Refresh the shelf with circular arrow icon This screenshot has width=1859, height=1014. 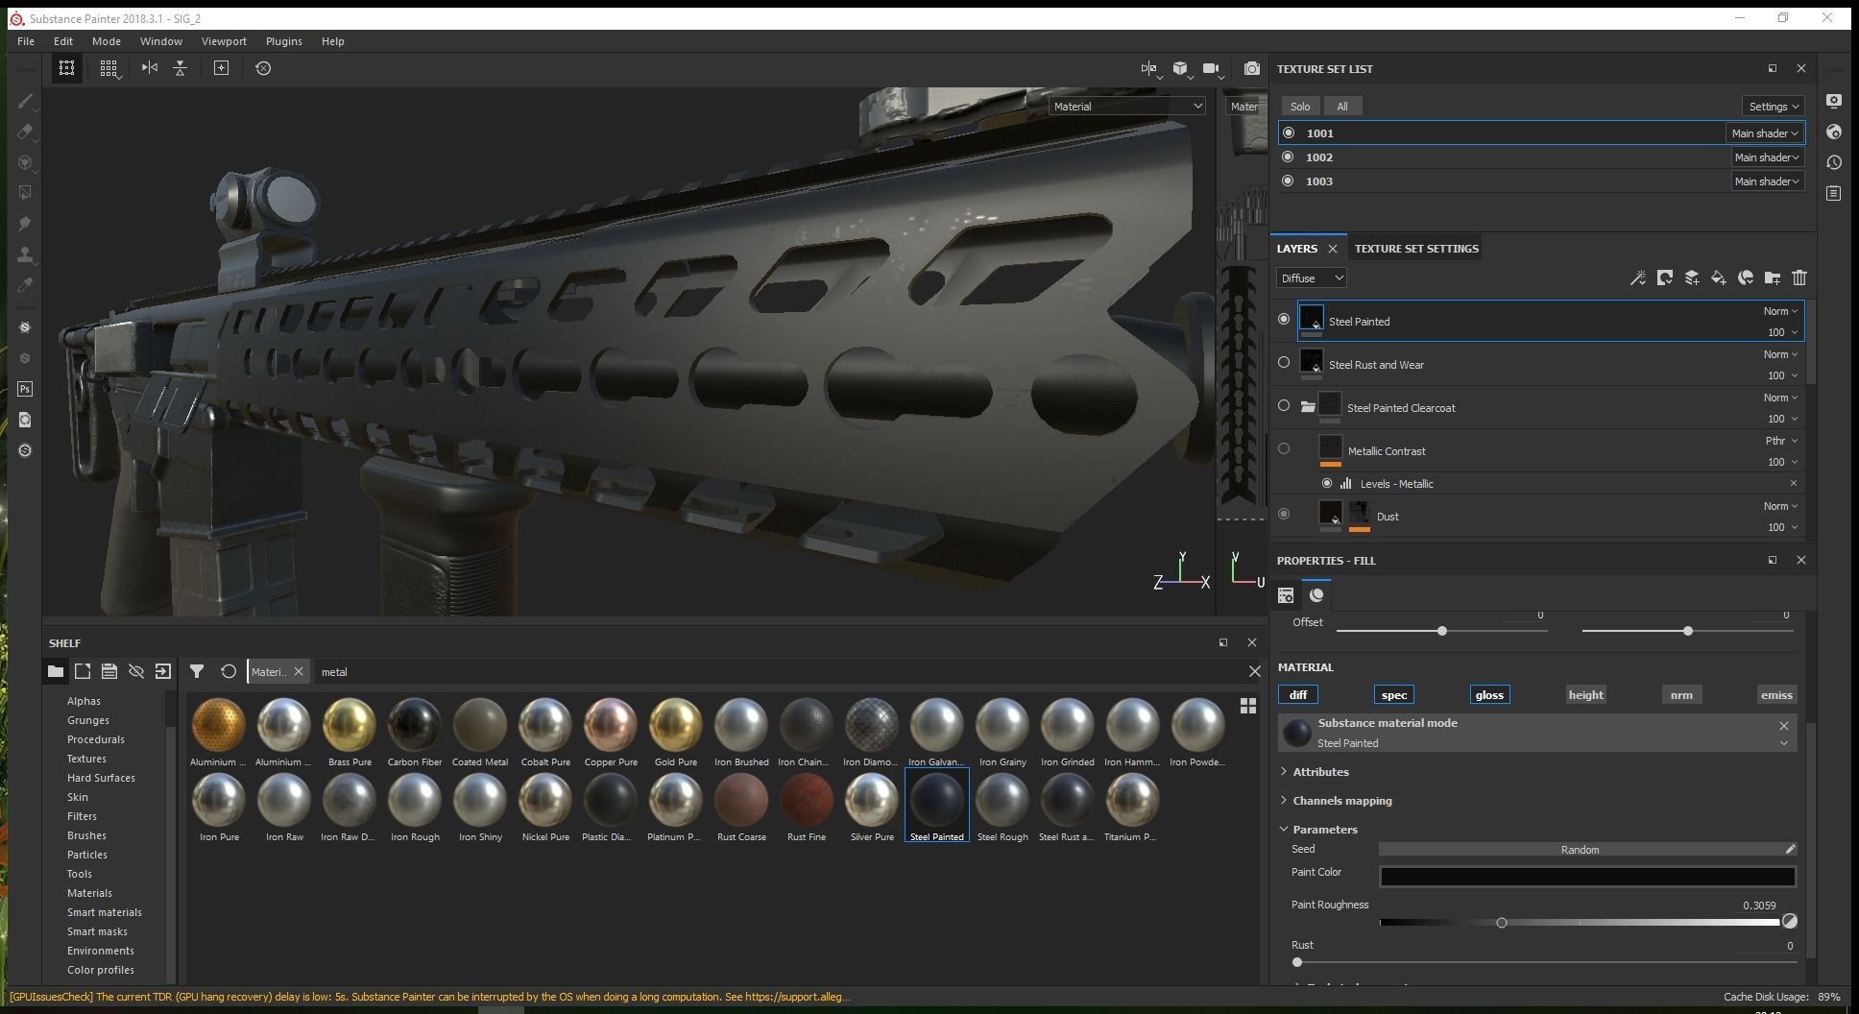pos(229,671)
